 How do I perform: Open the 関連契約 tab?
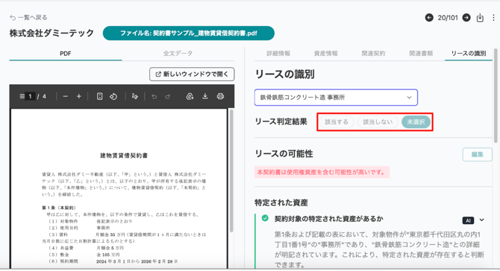[373, 54]
